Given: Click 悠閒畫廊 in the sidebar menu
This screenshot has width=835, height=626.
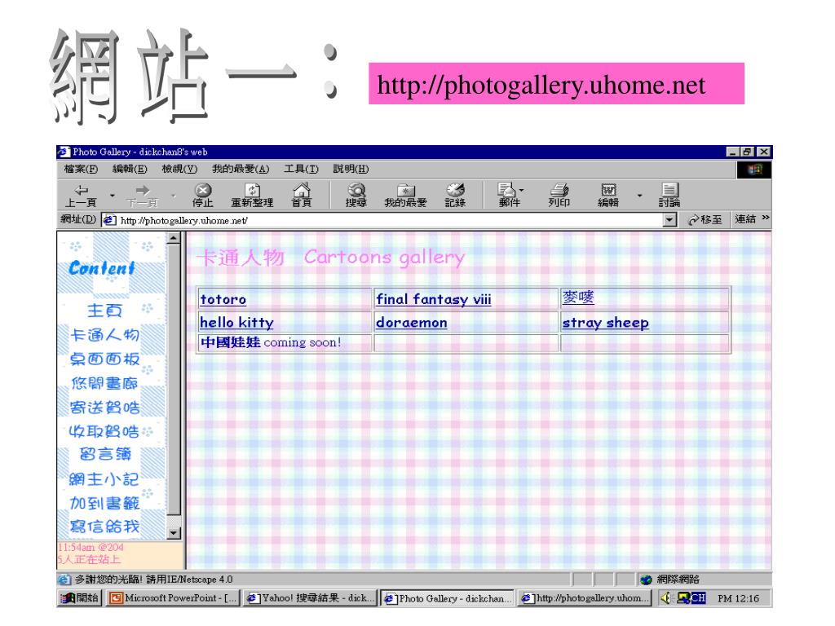Looking at the screenshot, I should (x=105, y=383).
